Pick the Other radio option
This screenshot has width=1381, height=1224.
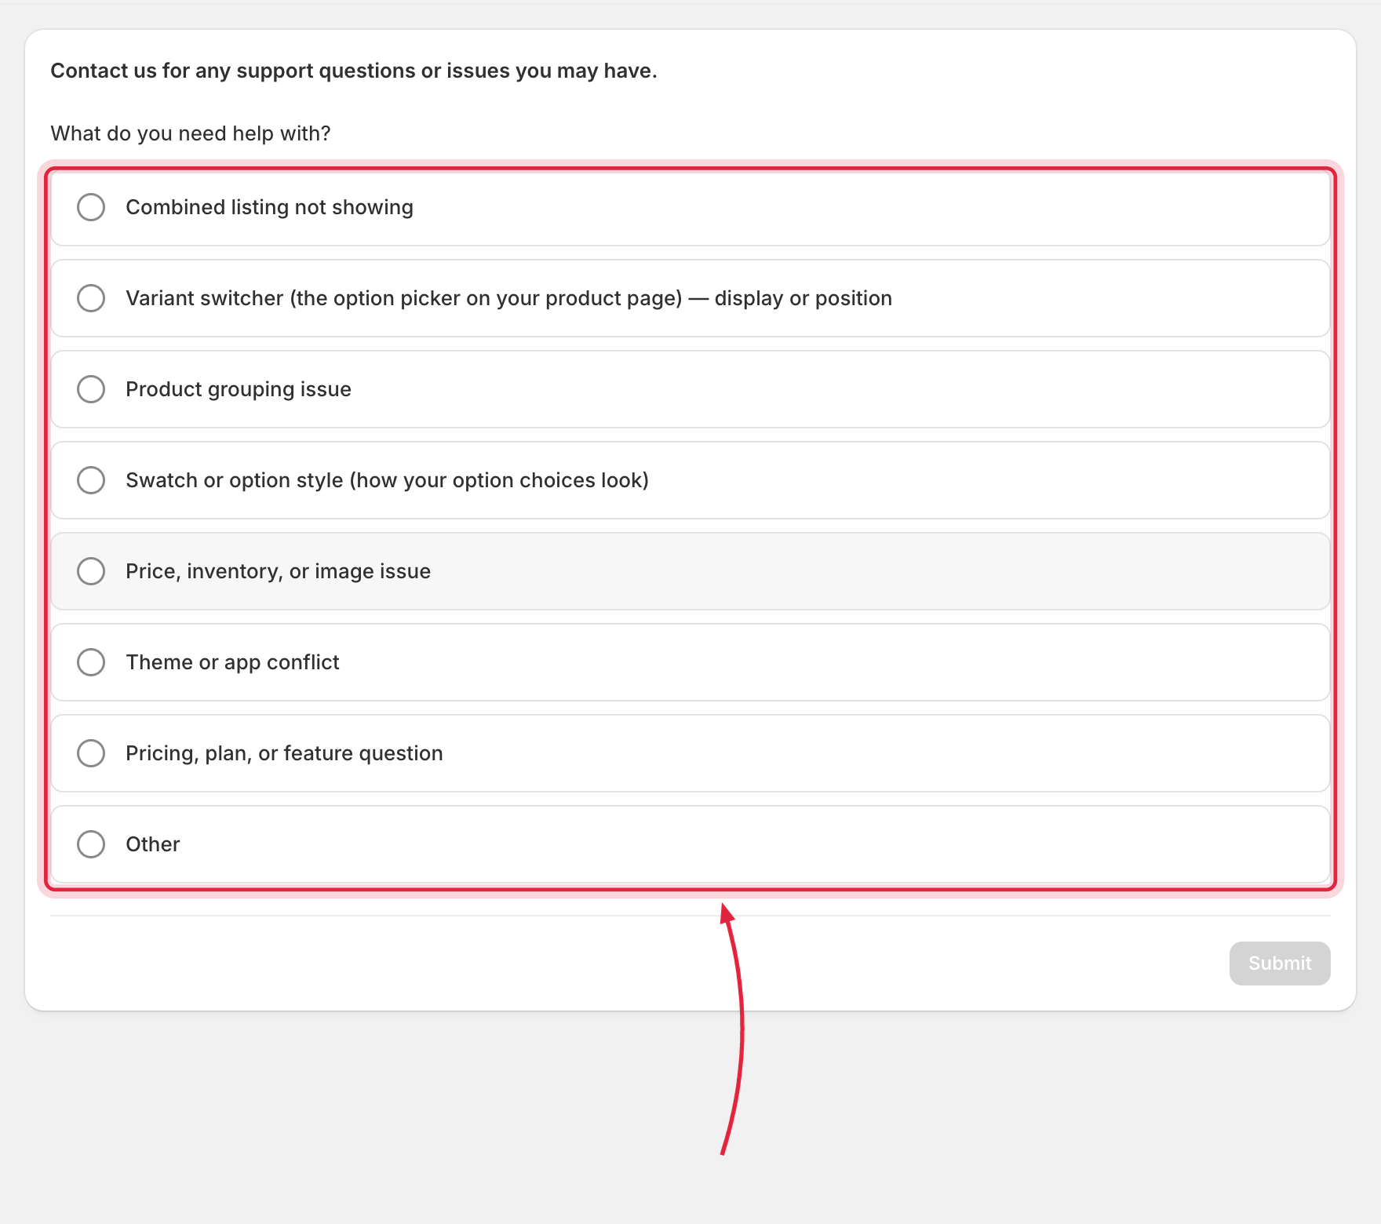[91, 844]
